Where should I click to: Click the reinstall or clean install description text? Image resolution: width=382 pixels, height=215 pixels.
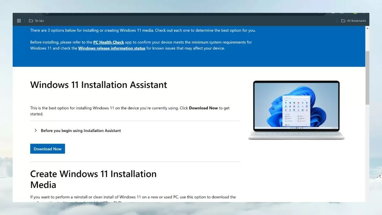tap(133, 197)
